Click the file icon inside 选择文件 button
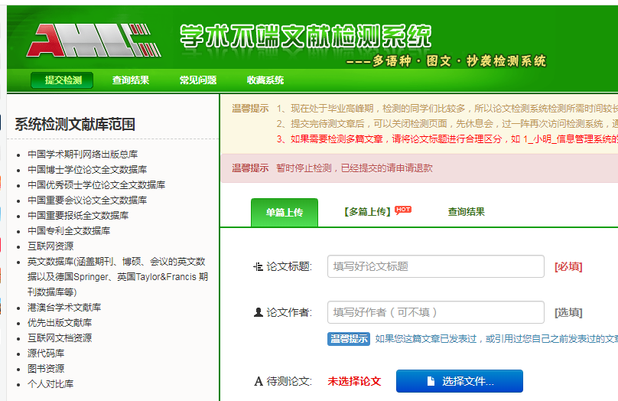Screen dimensions: 618x401 (431, 381)
